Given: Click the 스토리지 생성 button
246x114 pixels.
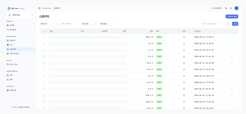Looking at the screenshot, I should point(232,17).
